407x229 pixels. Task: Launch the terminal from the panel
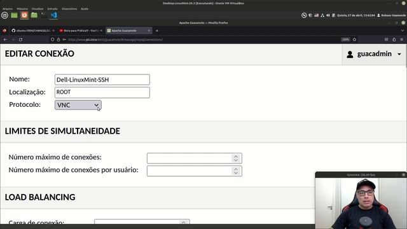point(44,15)
